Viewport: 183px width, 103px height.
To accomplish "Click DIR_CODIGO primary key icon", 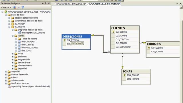I will point(65,40).
